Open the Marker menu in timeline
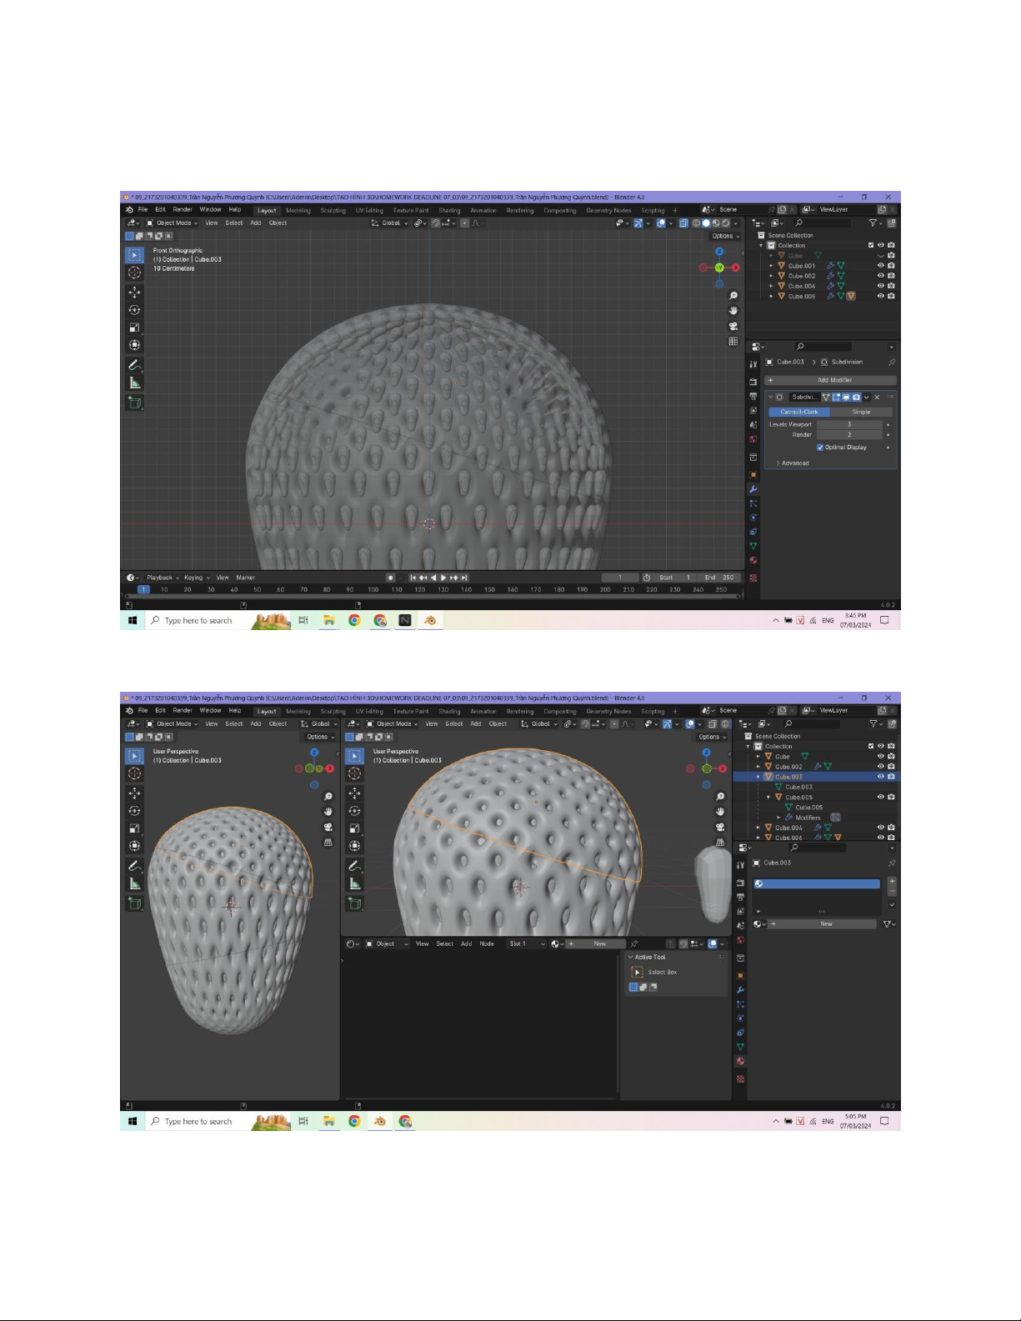 pyautogui.click(x=245, y=578)
